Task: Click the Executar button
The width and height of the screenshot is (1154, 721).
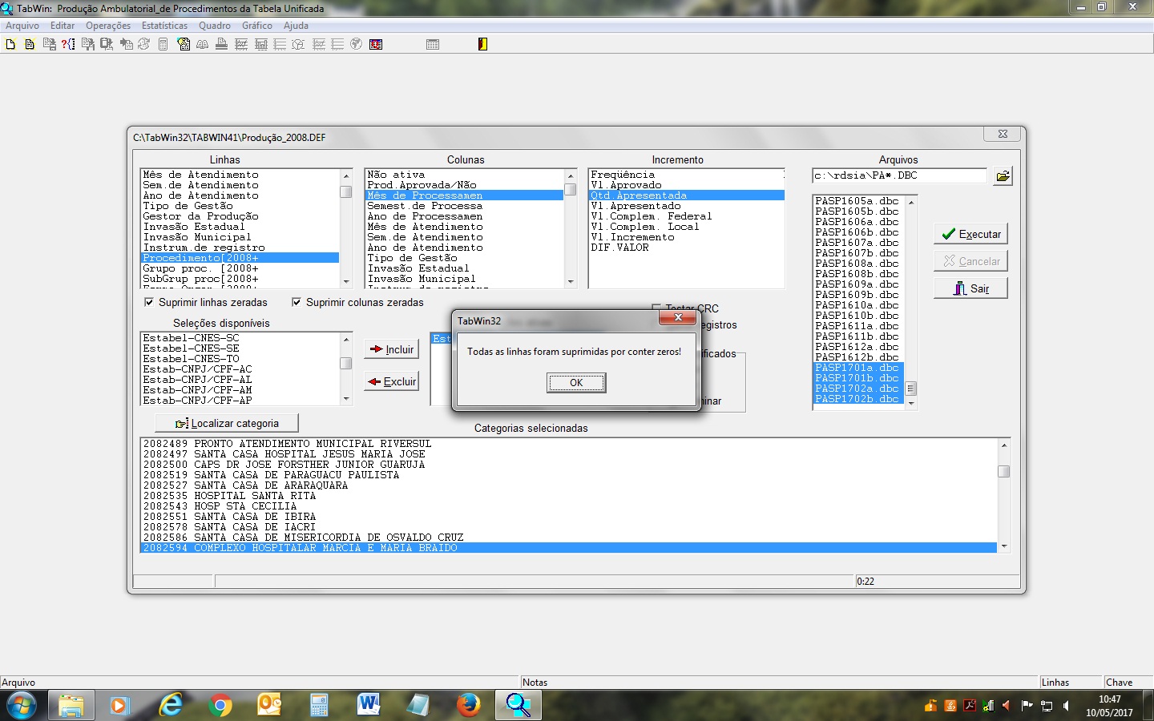Action: click(970, 234)
